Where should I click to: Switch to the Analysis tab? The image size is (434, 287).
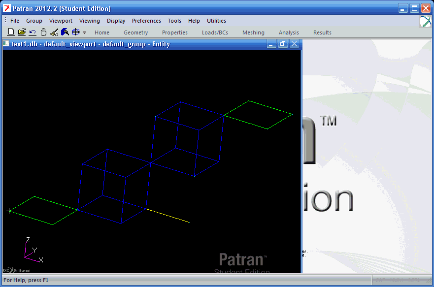[289, 32]
